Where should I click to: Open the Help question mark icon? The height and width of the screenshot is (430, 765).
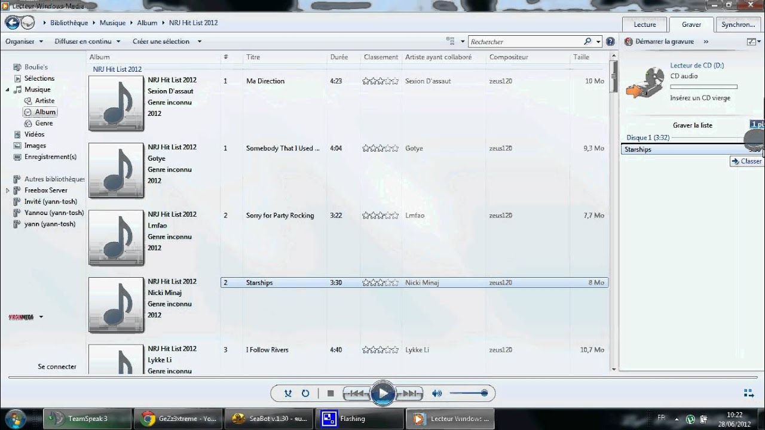click(610, 41)
